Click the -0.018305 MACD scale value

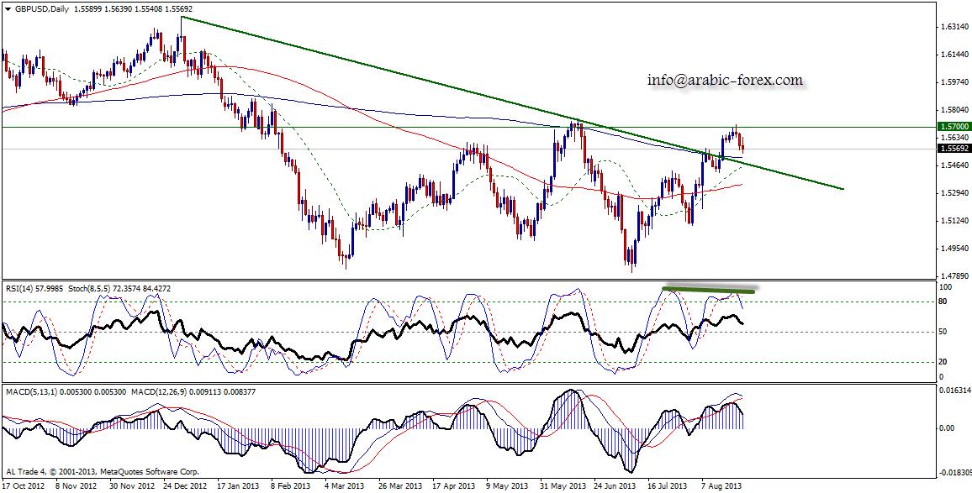(954, 473)
